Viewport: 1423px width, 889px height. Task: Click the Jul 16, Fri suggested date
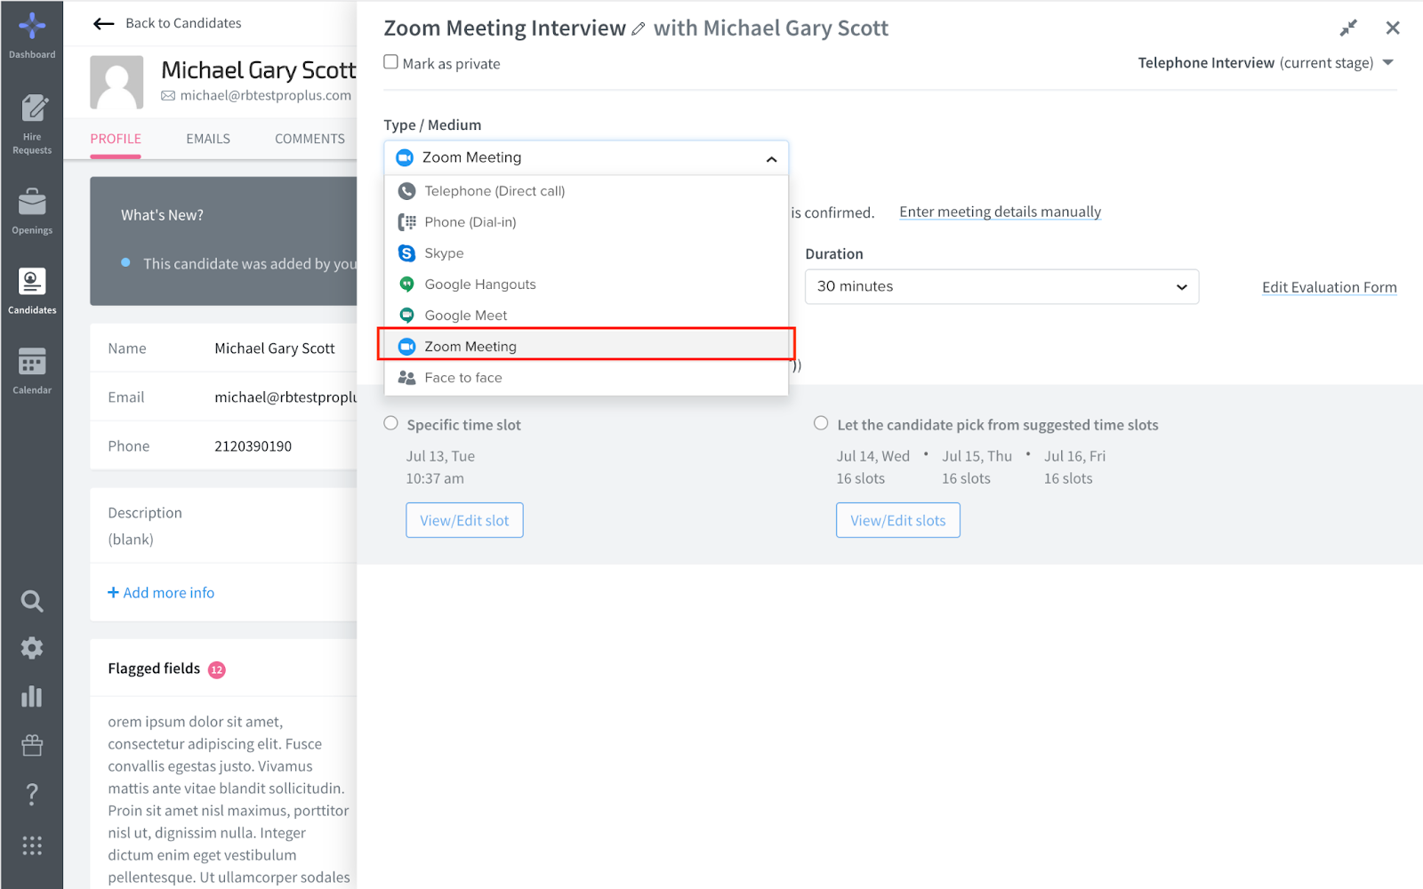pos(1074,456)
